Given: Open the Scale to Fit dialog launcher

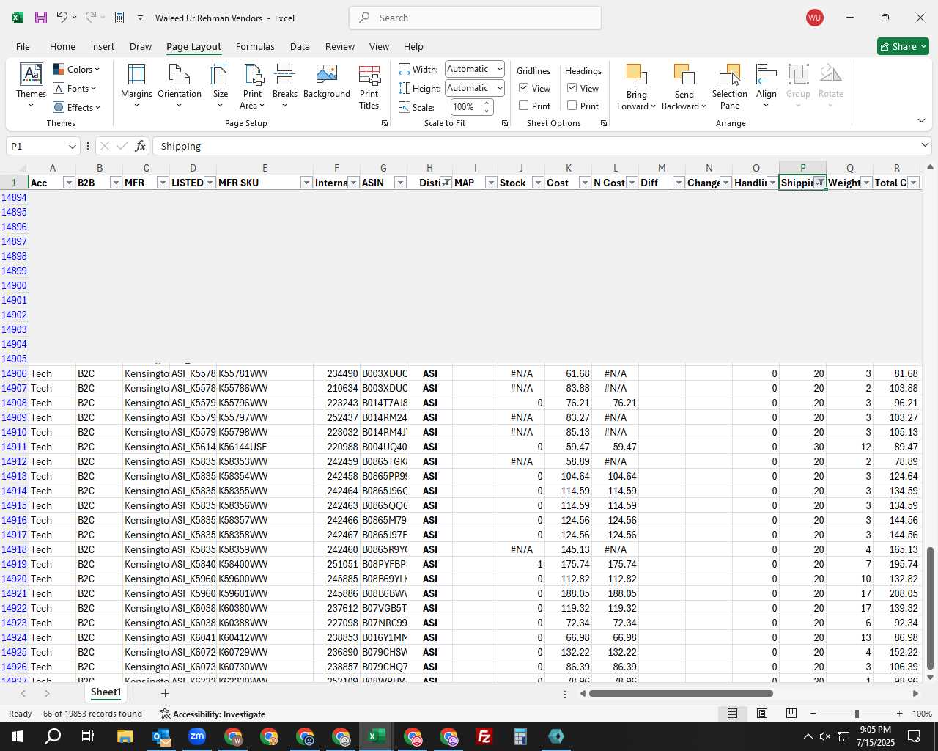Looking at the screenshot, I should [505, 124].
